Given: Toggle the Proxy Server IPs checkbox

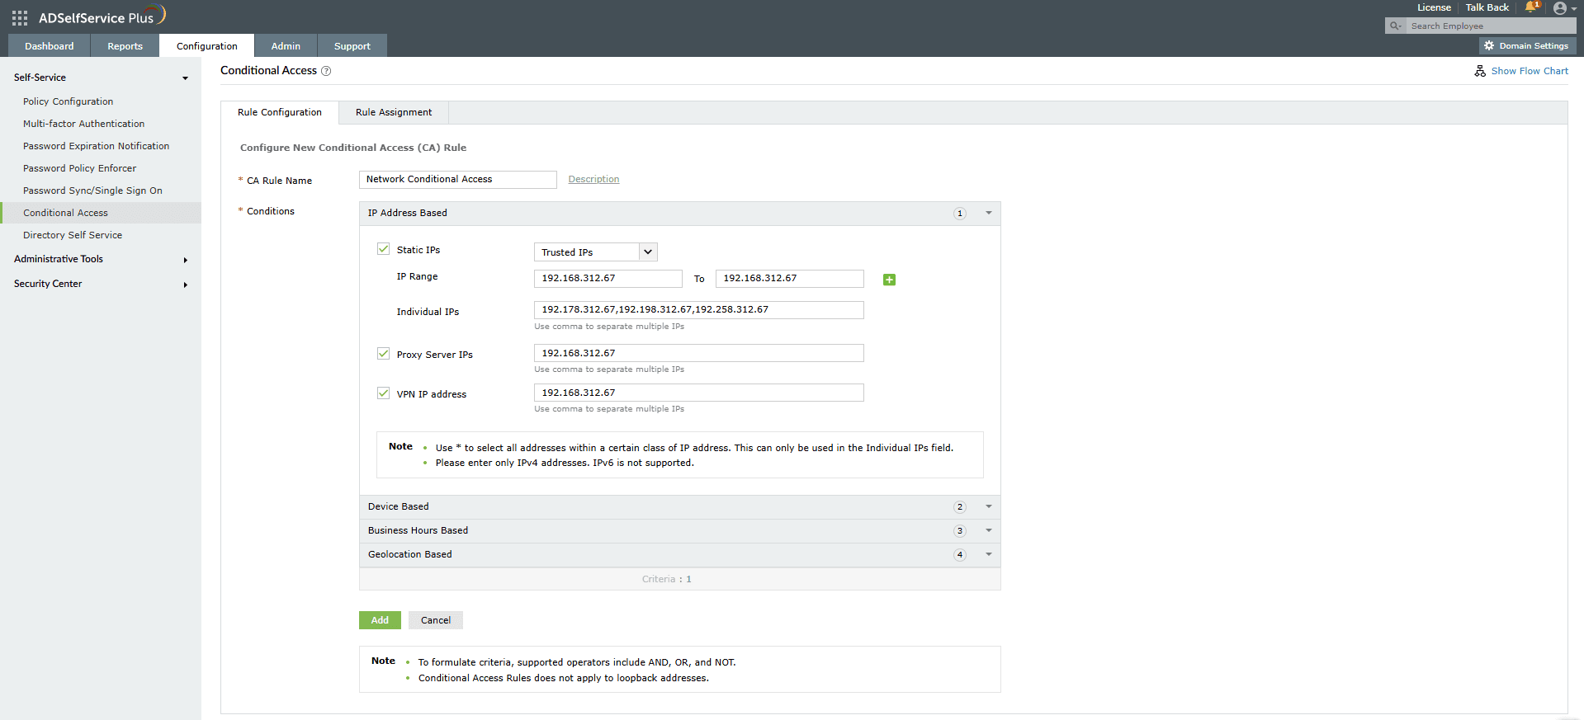Looking at the screenshot, I should (384, 354).
